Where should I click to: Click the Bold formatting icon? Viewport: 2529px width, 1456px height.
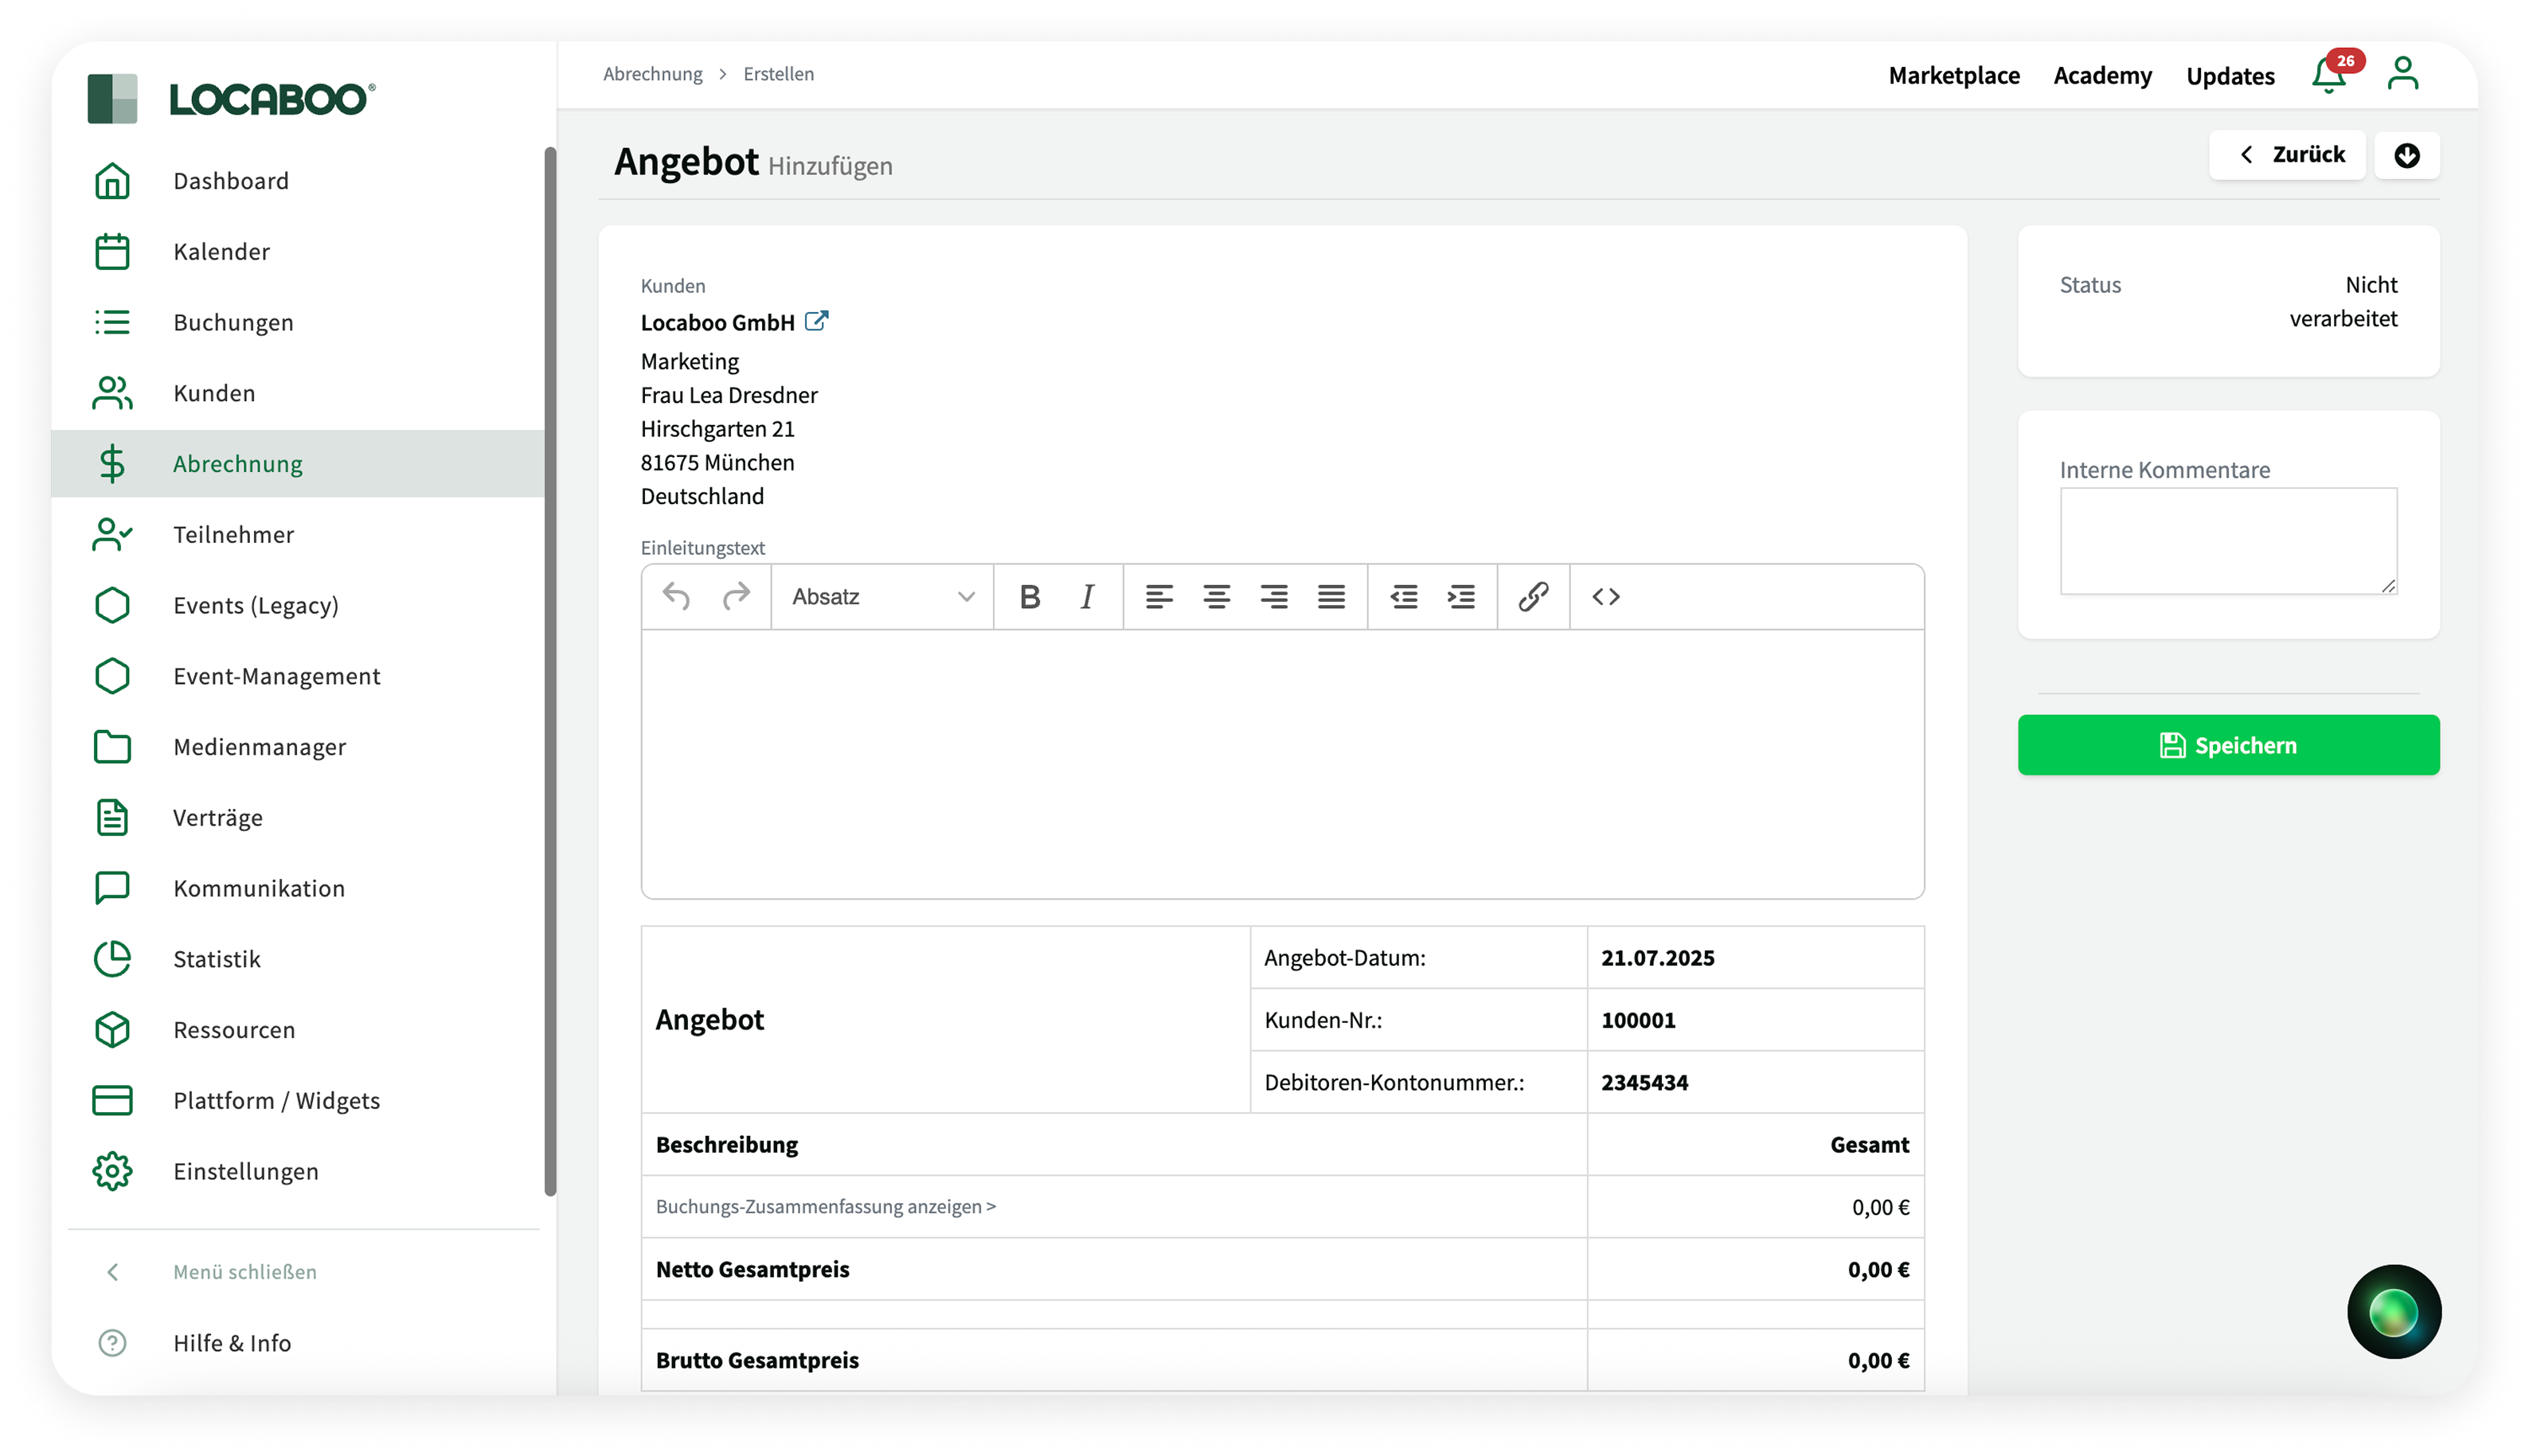pos(1029,597)
